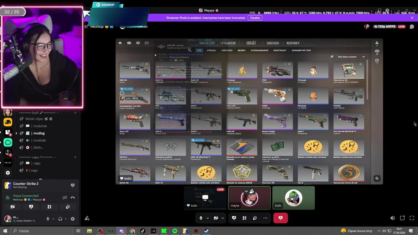Image resolution: width=418 pixels, height=235 pixels.
Task: Open output device options next to headphones
Action: 66,219
